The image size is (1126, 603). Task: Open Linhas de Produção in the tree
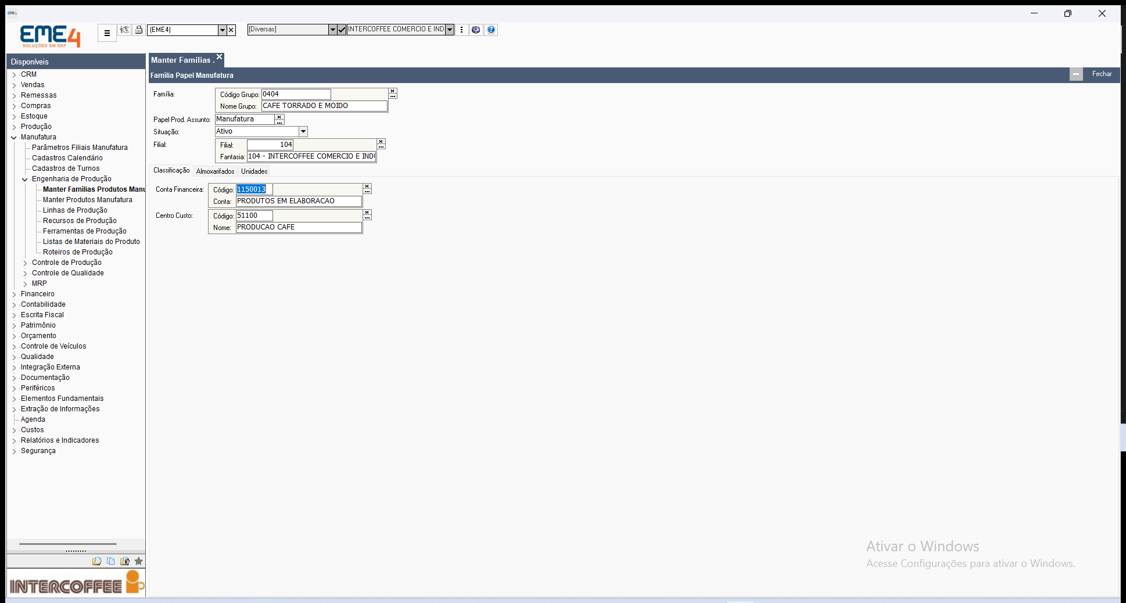coord(75,210)
